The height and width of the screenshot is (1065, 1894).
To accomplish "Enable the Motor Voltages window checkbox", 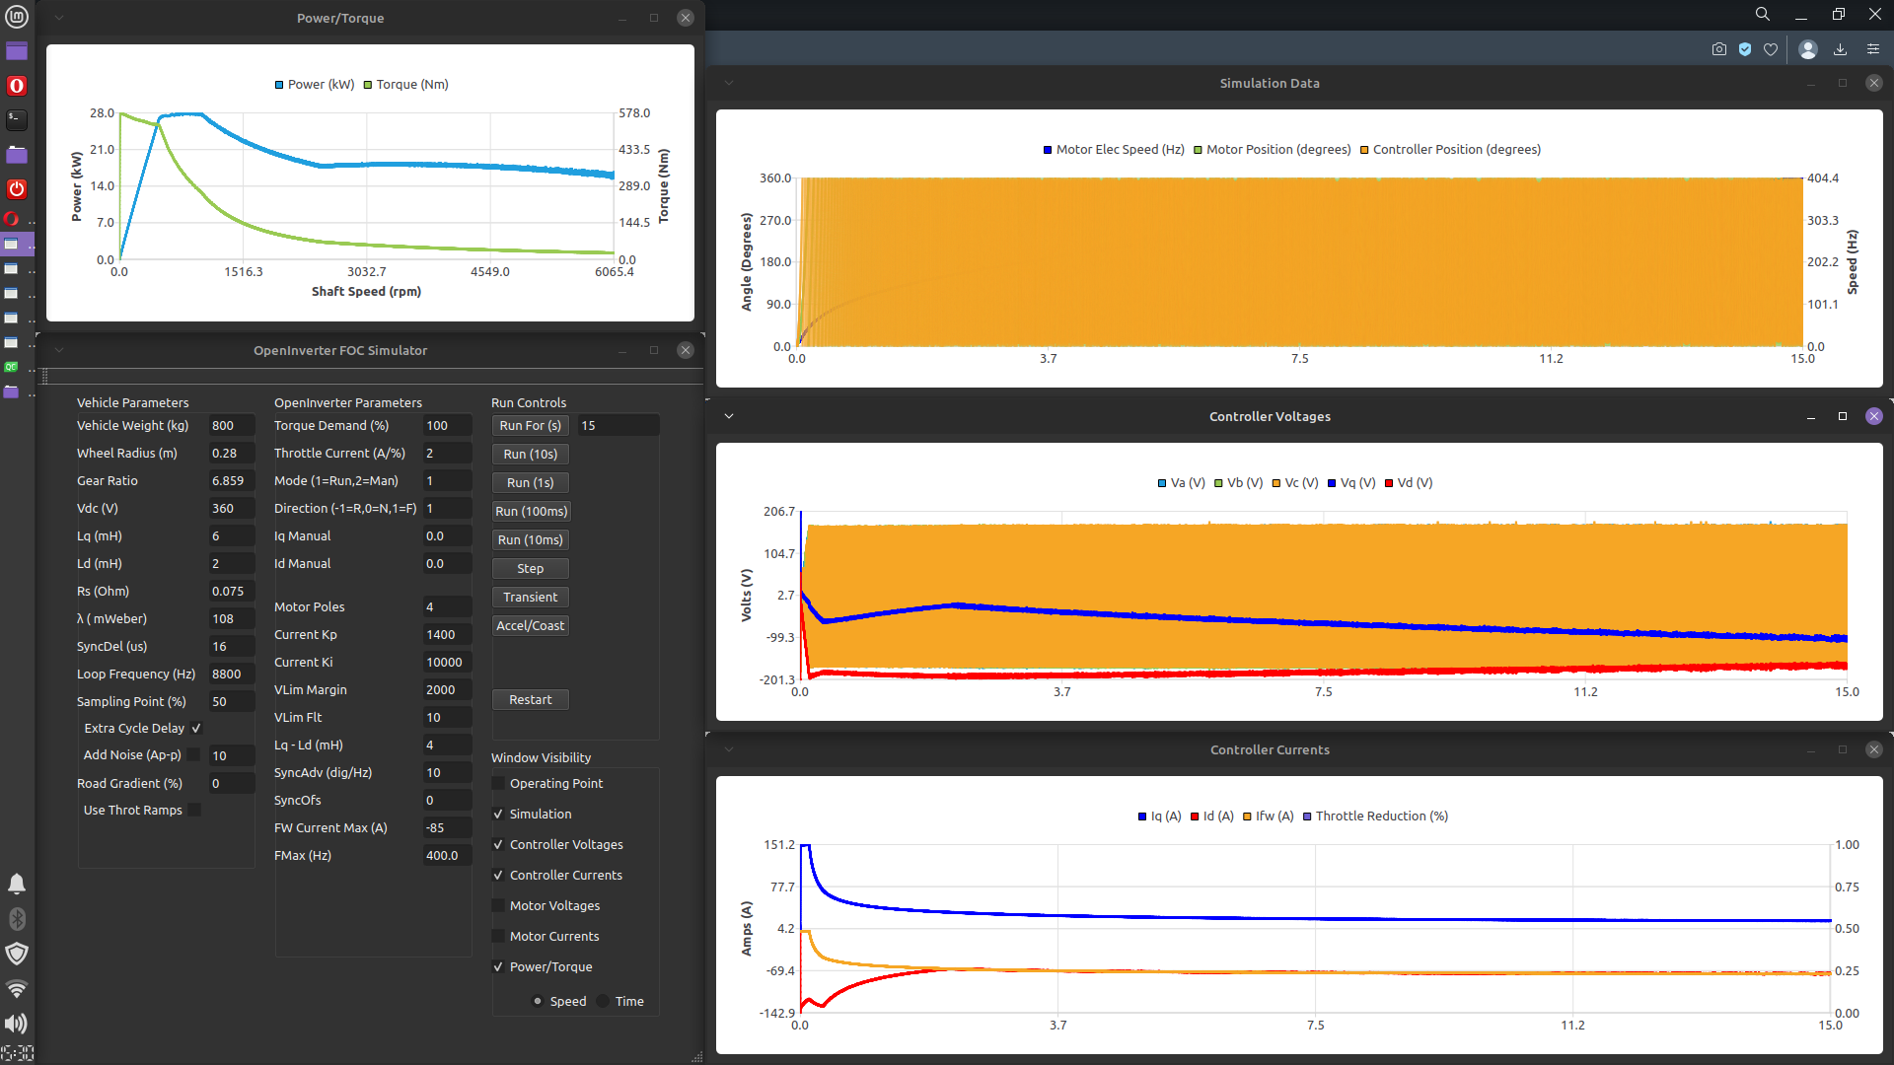I will click(499, 905).
